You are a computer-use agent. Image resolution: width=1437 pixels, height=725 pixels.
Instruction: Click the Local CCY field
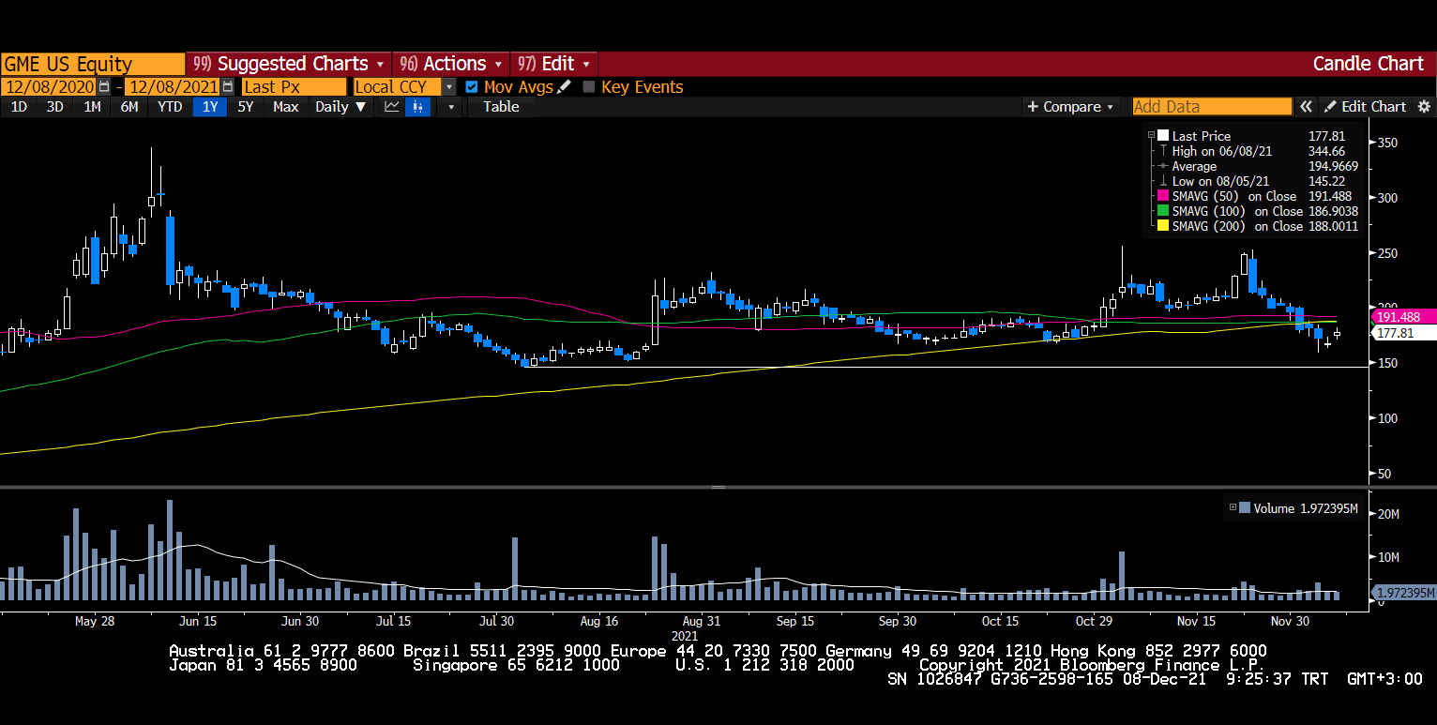[x=398, y=86]
